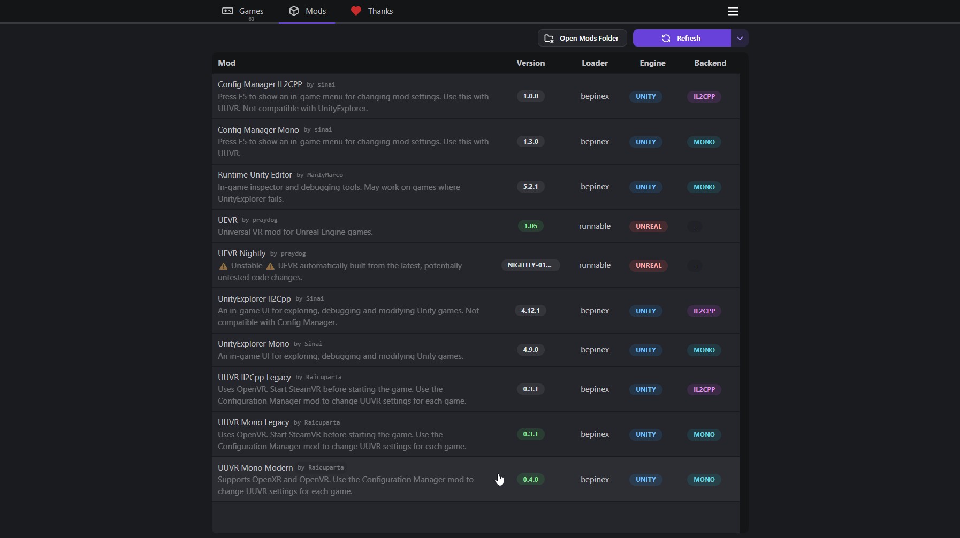Sort by the Backend column header
The height and width of the screenshot is (538, 960).
point(710,63)
